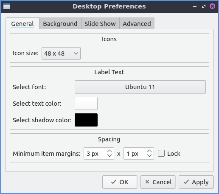Maximize the Desktop Preferences window
The image size is (219, 194).
pyautogui.click(x=204, y=6)
